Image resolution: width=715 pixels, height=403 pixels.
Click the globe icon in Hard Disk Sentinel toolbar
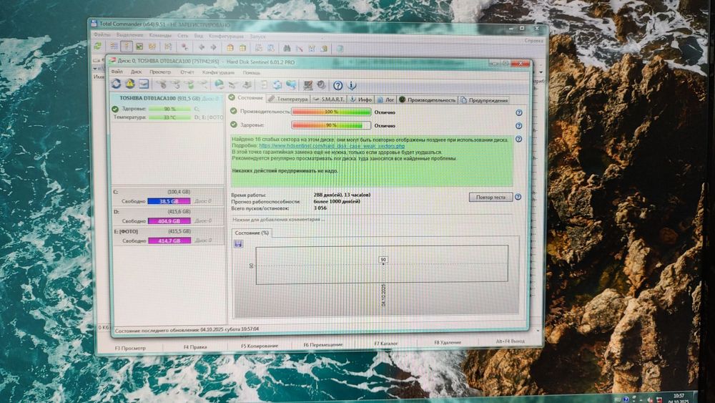point(220,84)
